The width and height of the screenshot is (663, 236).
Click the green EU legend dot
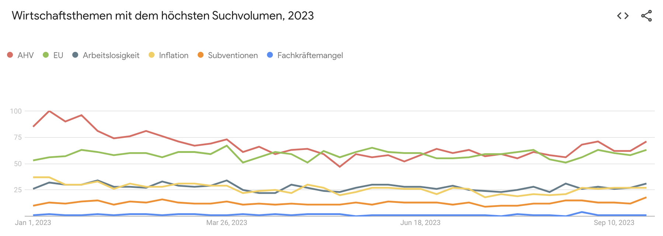coord(46,55)
